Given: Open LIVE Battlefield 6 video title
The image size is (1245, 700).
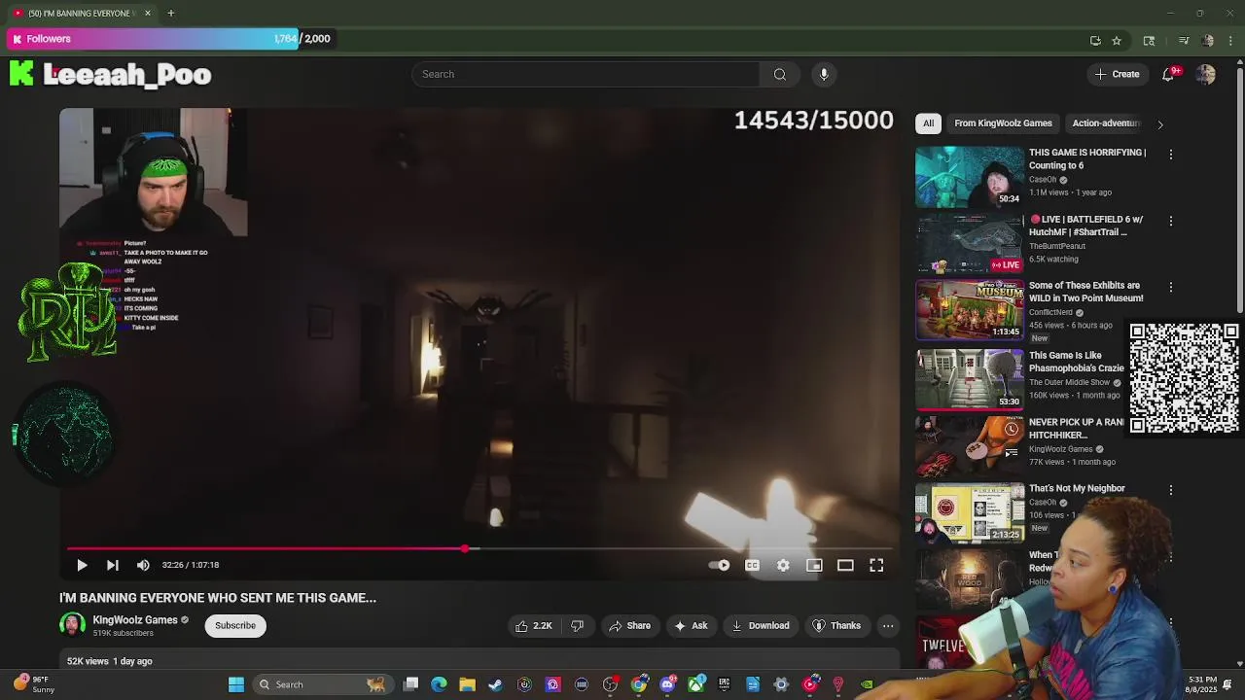Looking at the screenshot, I should pos(1085,226).
